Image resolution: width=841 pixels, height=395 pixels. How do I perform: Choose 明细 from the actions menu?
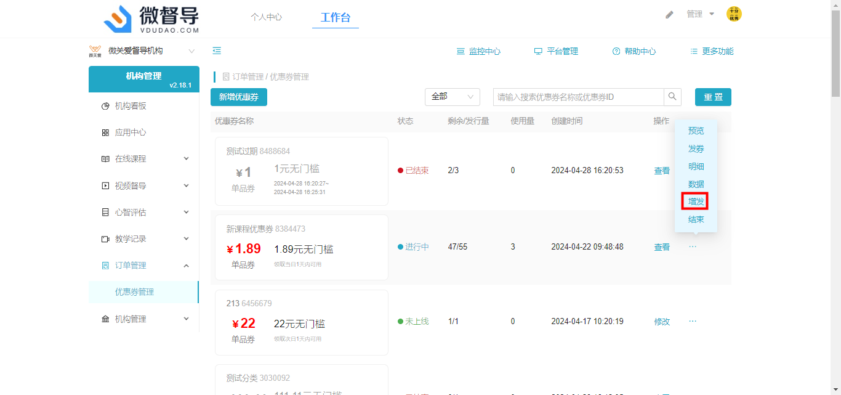coord(696,166)
